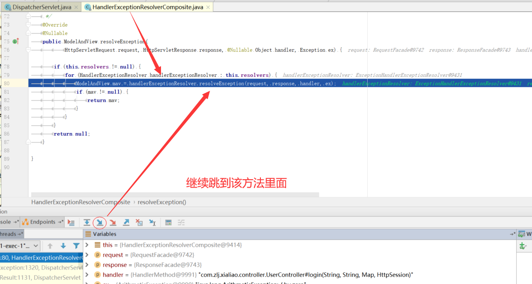This screenshot has height=284, width=532.
Task: Close the DispatcherServlet.java tab
Action: (76, 7)
